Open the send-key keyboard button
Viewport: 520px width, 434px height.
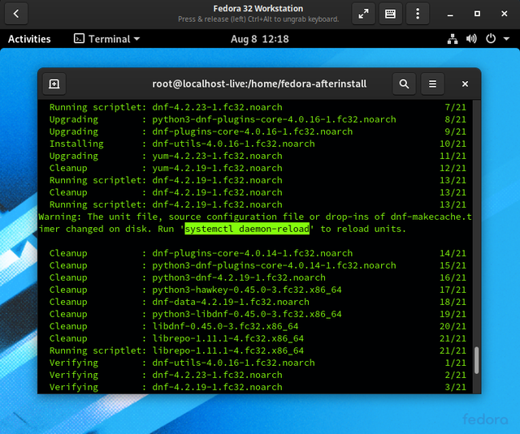coord(390,14)
